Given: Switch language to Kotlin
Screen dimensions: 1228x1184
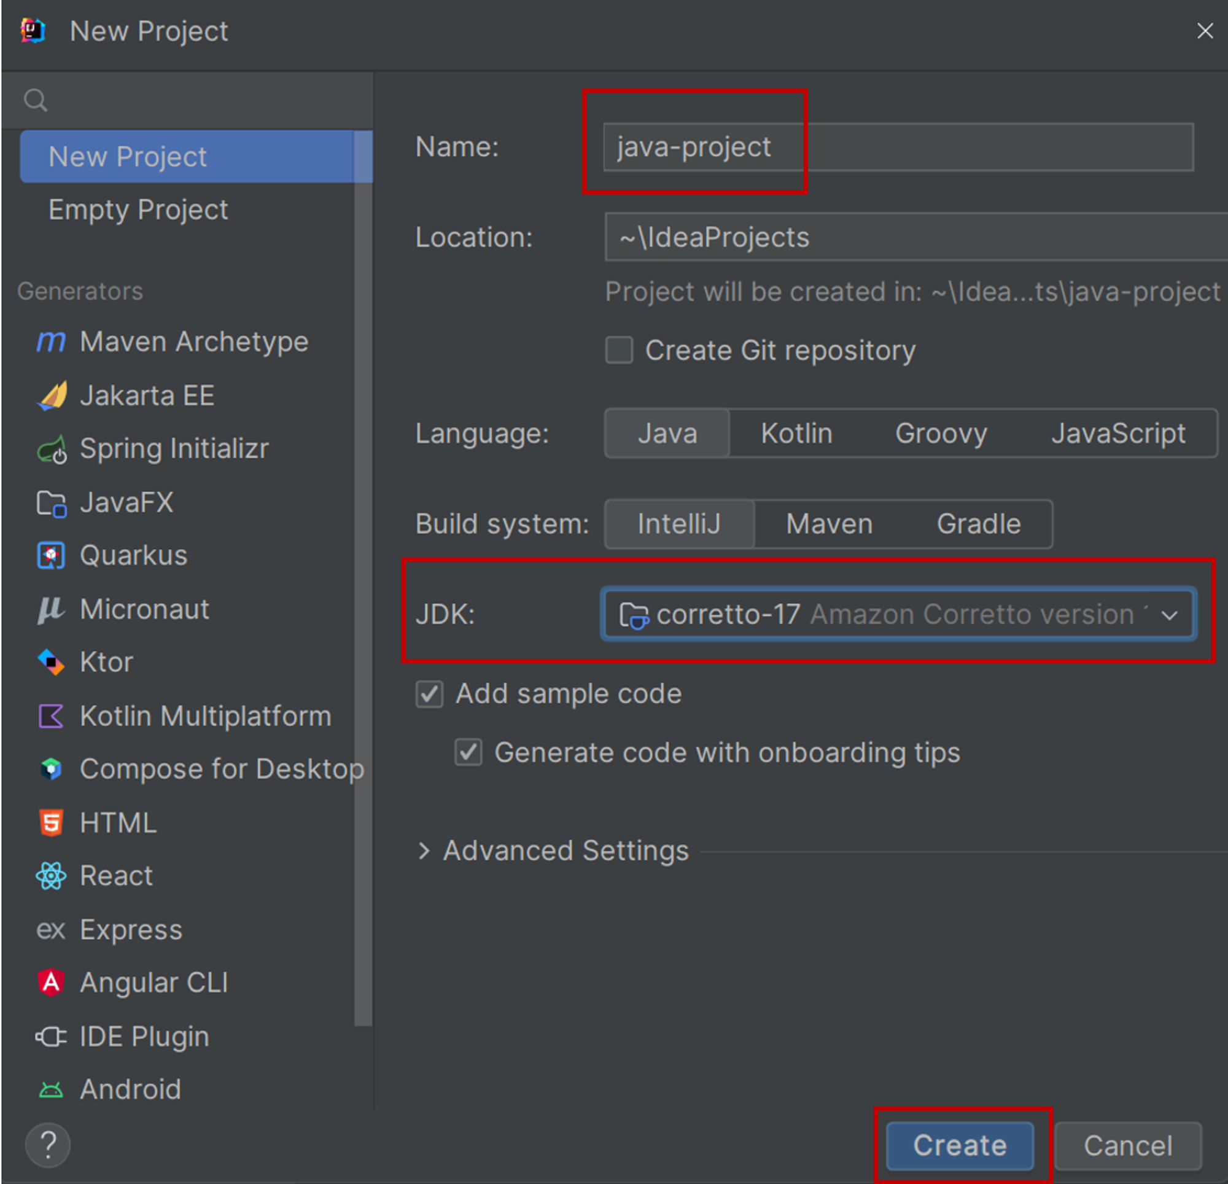Looking at the screenshot, I should (796, 434).
